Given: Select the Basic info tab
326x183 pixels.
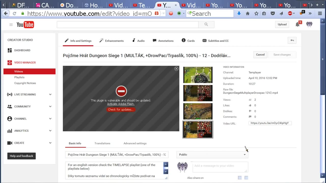Looking at the screenshot, I should [x=75, y=143].
